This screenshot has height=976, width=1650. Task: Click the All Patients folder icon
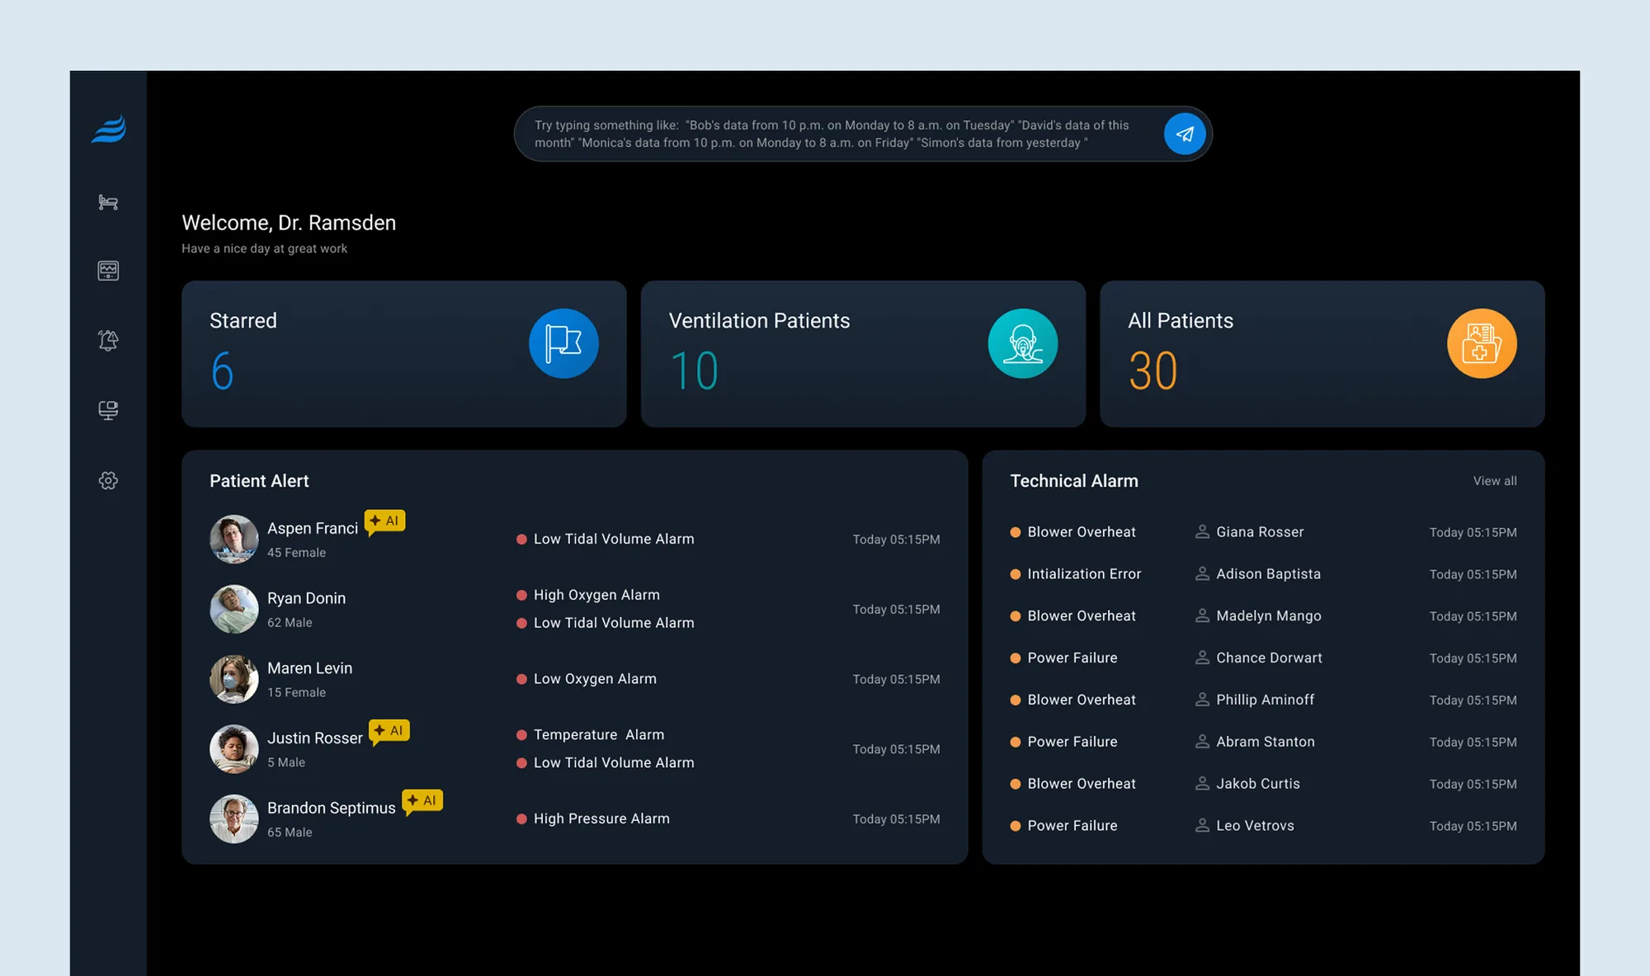tap(1482, 343)
